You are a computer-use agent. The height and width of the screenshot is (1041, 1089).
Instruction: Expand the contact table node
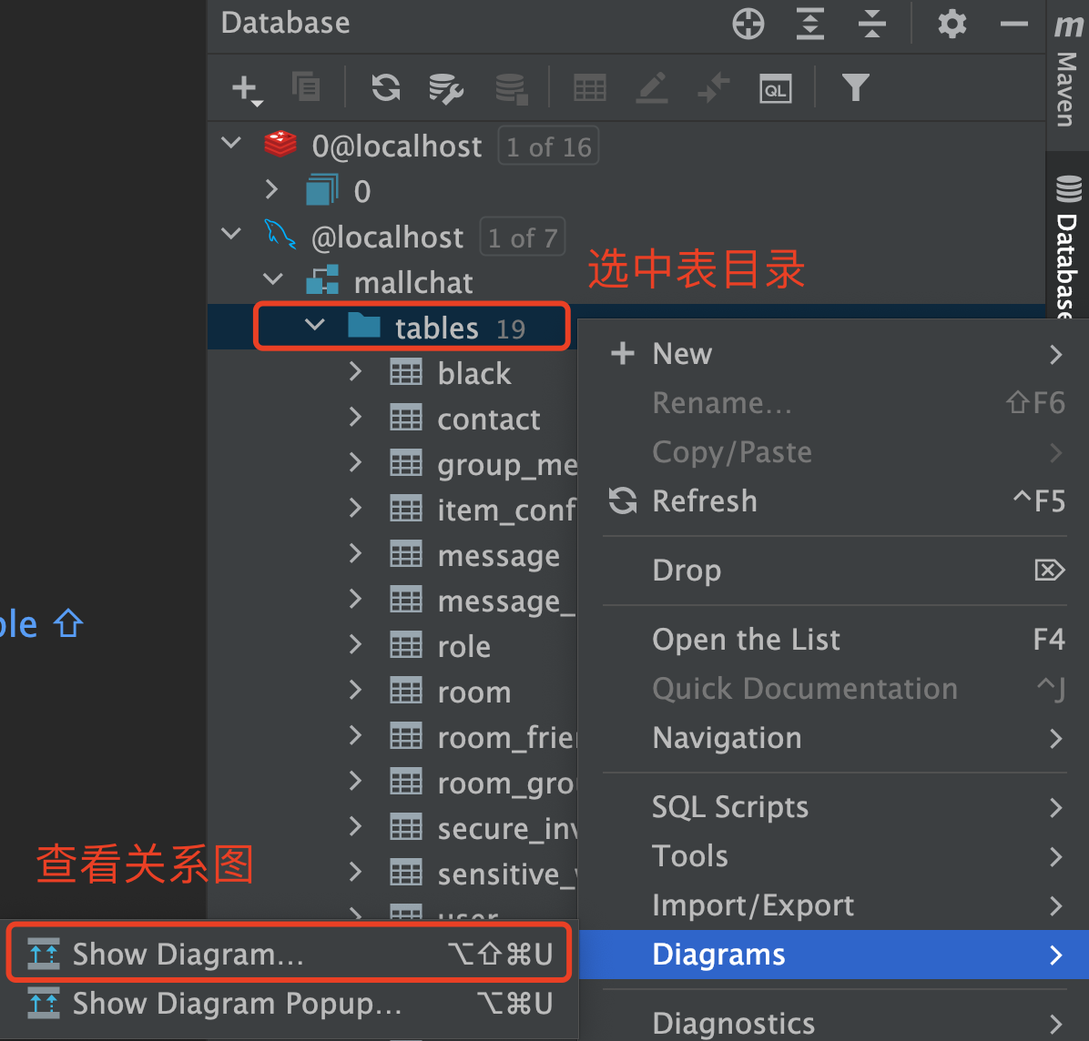tap(355, 417)
